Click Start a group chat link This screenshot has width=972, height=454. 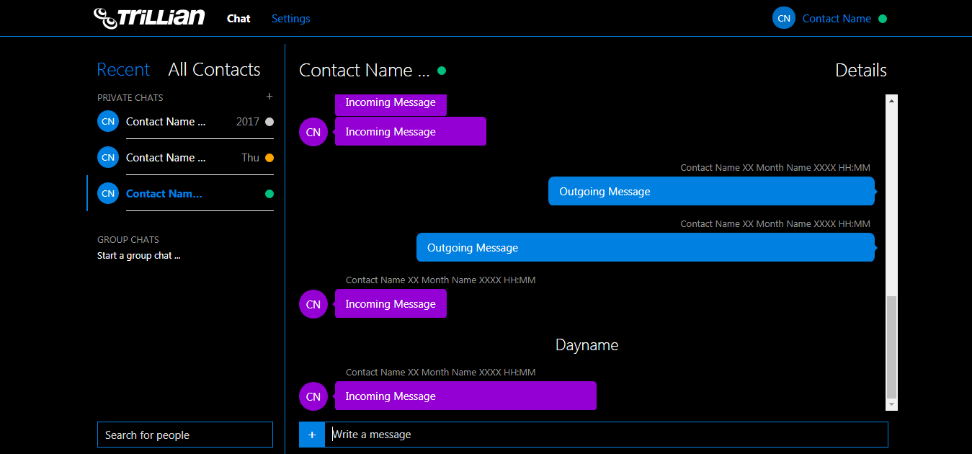(138, 256)
